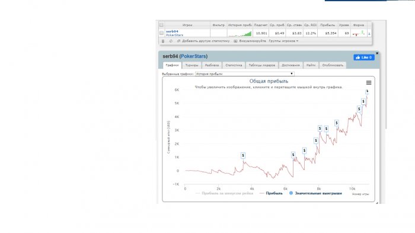Click the Facebook Like button
Image resolution: width=415 pixels, height=233 pixels.
364,57
